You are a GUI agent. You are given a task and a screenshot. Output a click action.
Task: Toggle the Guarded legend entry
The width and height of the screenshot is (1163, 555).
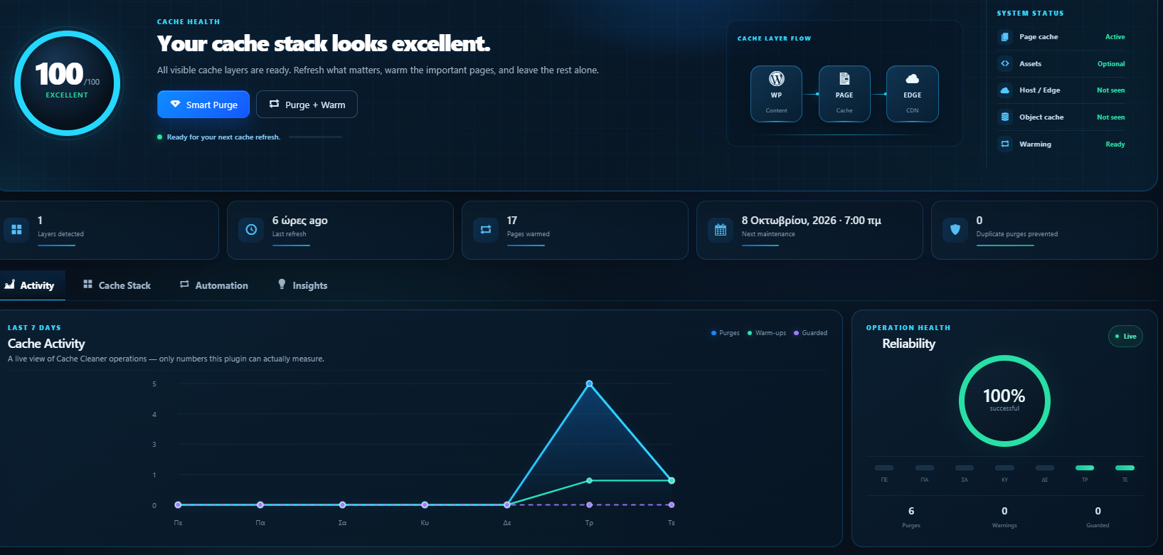click(811, 333)
